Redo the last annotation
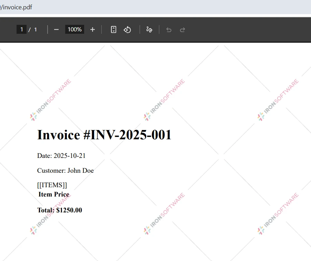The height and width of the screenshot is (261, 311). click(182, 30)
